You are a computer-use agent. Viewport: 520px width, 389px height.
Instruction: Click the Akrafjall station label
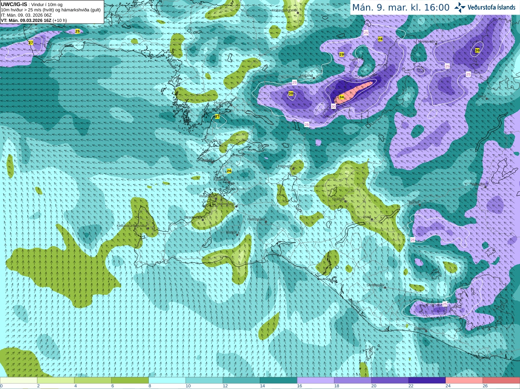(x=206, y=160)
